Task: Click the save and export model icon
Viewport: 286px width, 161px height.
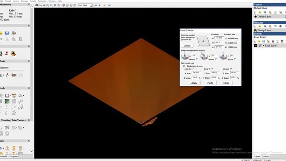Action: pos(14,33)
